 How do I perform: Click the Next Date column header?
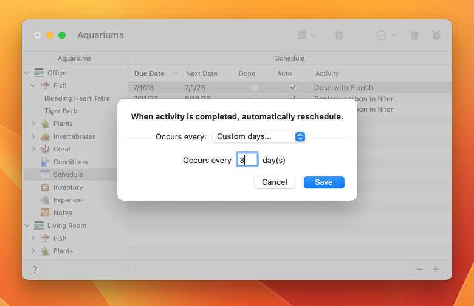click(201, 73)
